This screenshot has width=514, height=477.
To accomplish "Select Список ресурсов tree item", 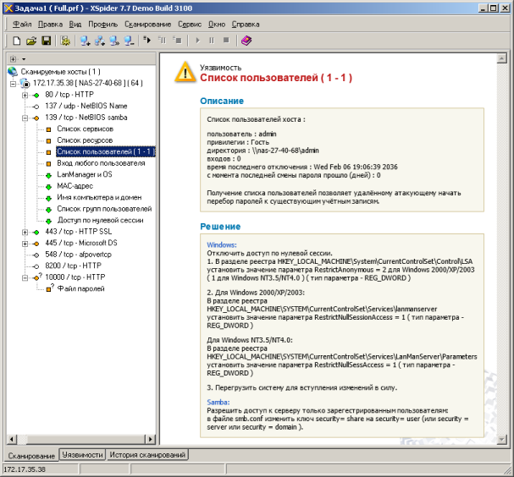I will 85,140.
